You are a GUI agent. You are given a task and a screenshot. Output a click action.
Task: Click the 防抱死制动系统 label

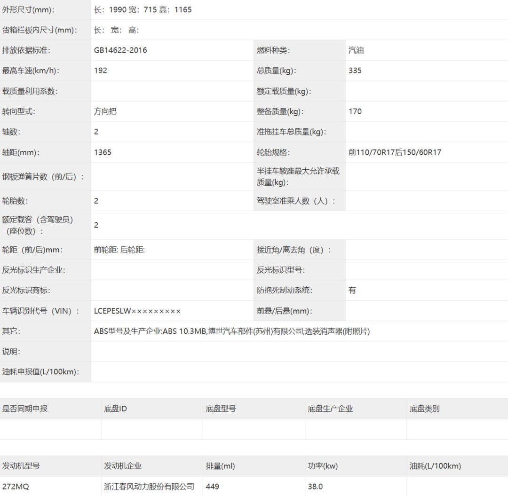[285, 290]
